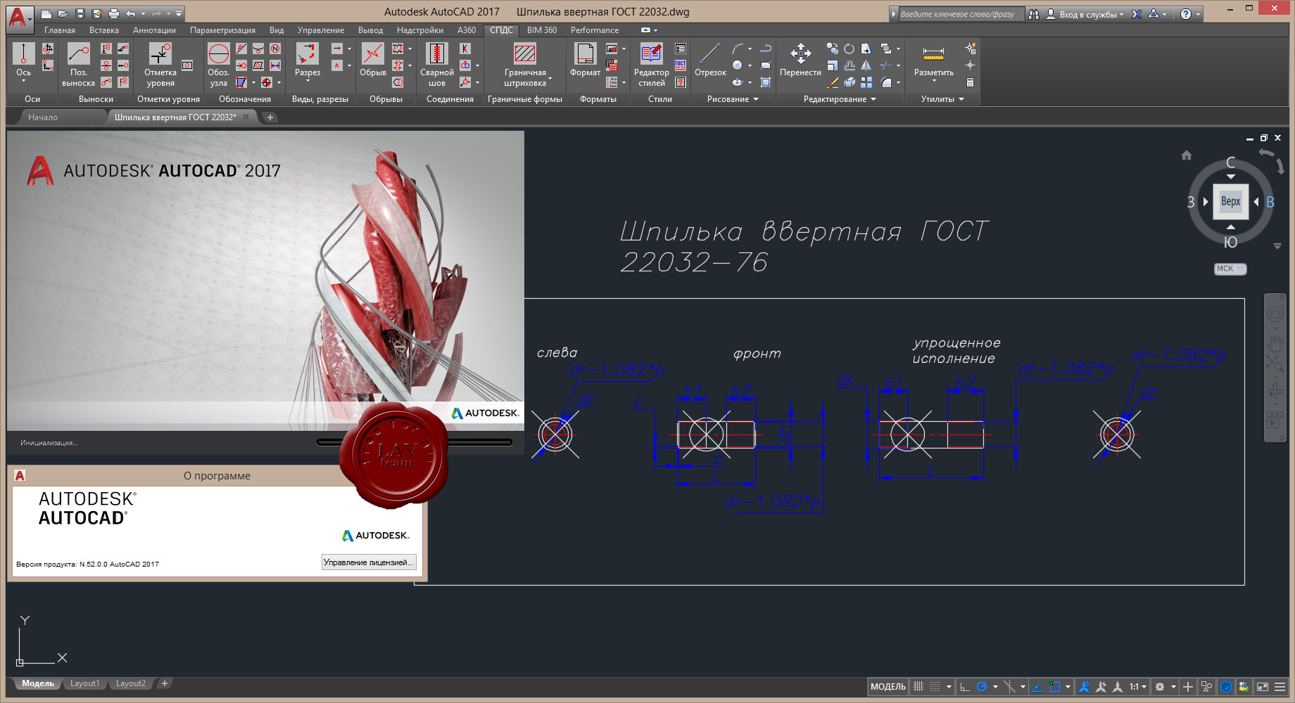This screenshot has height=703, width=1295.
Task: Click the Поз. выноска leader tool
Action: (78, 65)
